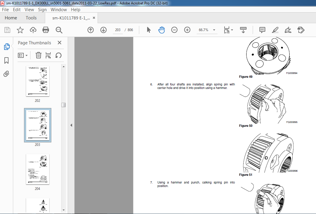Image resolution: width=316 pixels, height=214 pixels.
Task: Click the total page count 806
Action: 130,30
